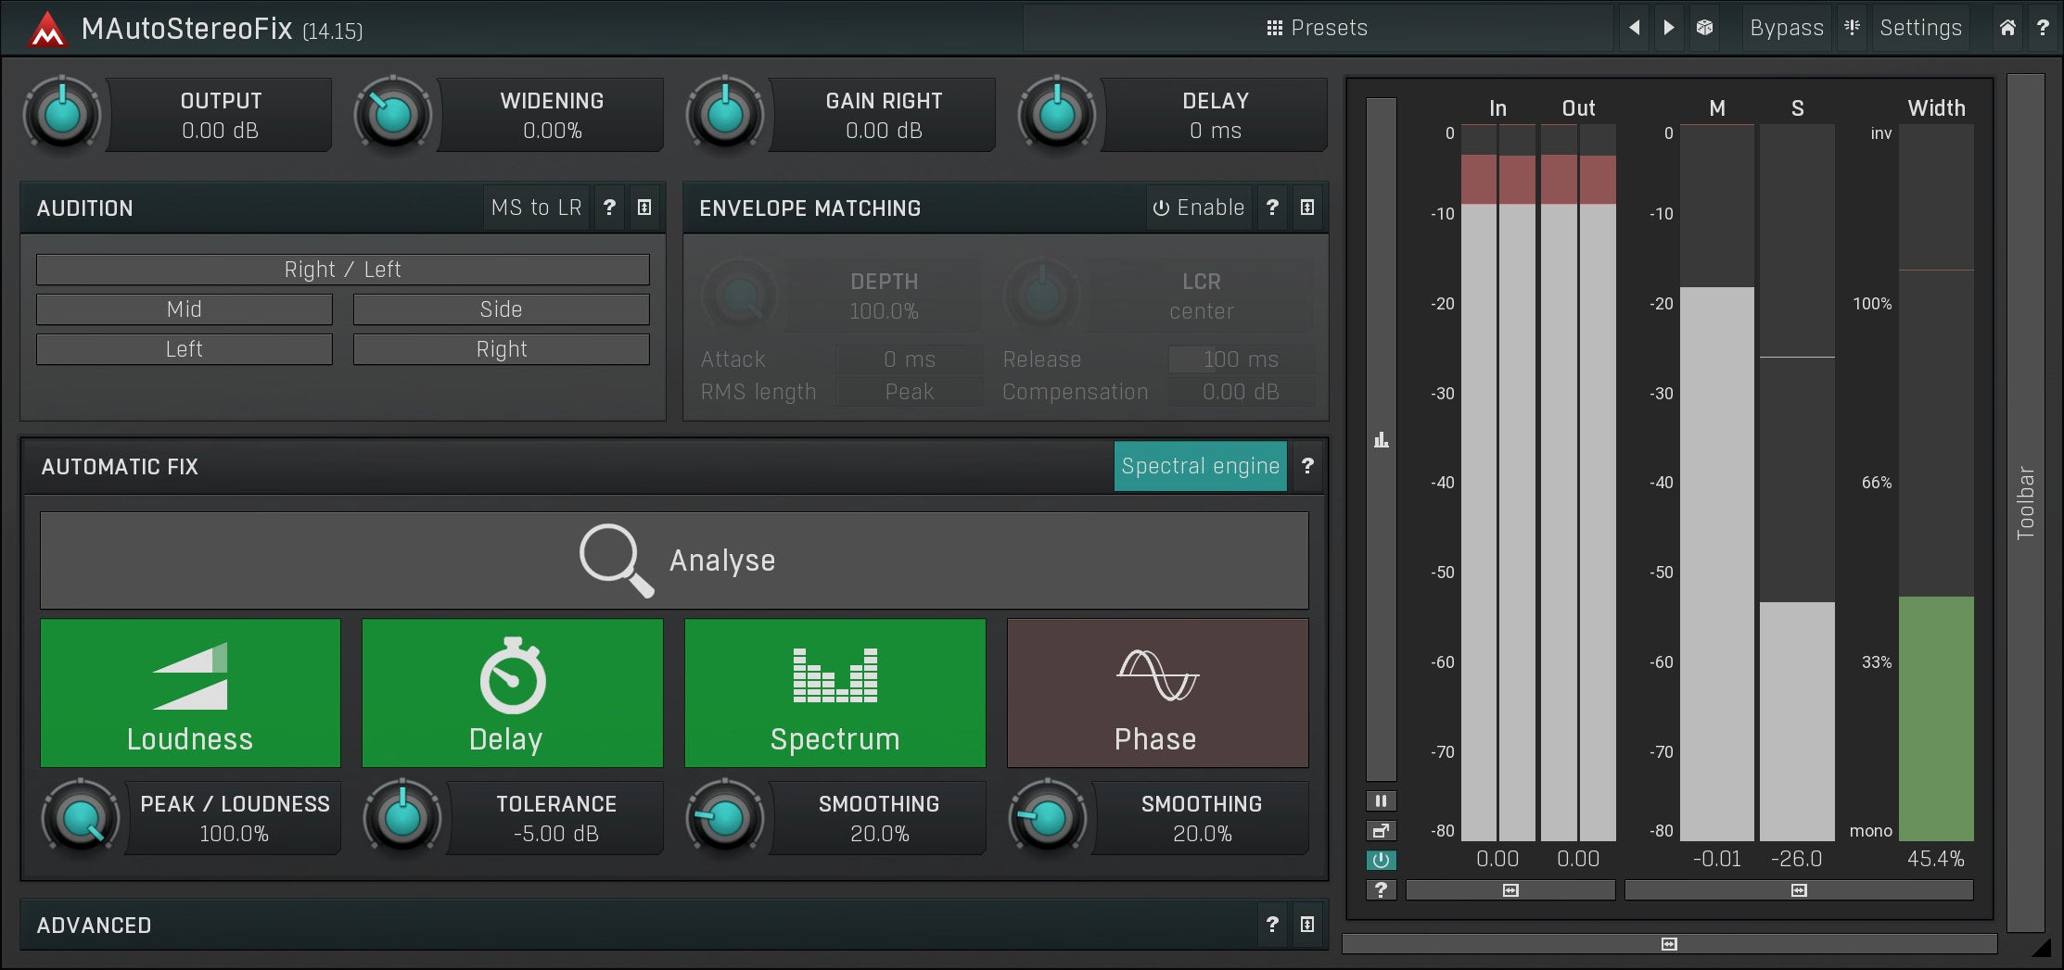
Task: Click the home icon in title bar
Action: point(2007,28)
